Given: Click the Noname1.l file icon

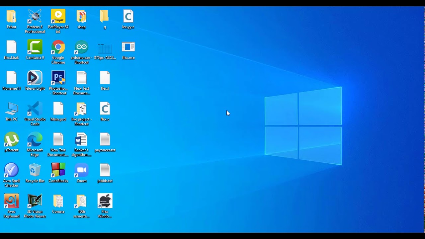Looking at the screenshot, I should pyautogui.click(x=12, y=78).
